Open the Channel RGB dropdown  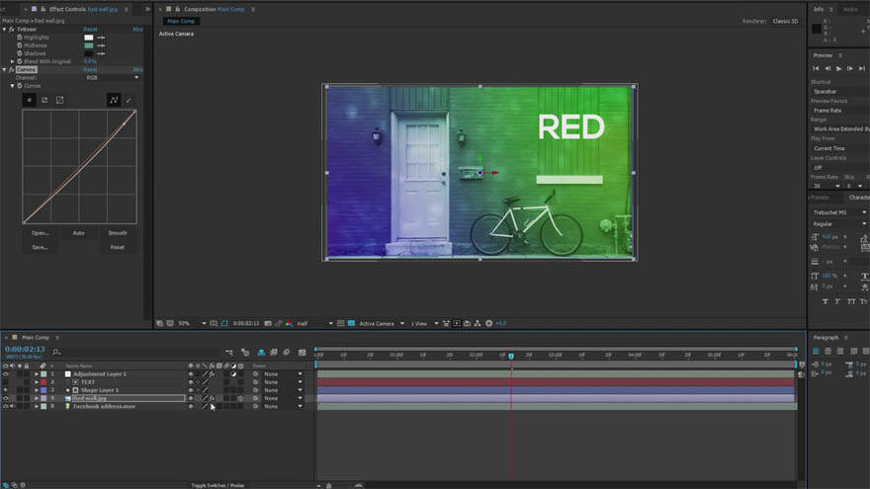point(112,78)
